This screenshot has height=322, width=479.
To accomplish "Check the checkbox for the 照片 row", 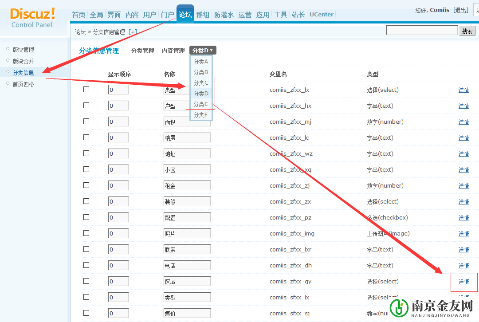I will point(86,233).
